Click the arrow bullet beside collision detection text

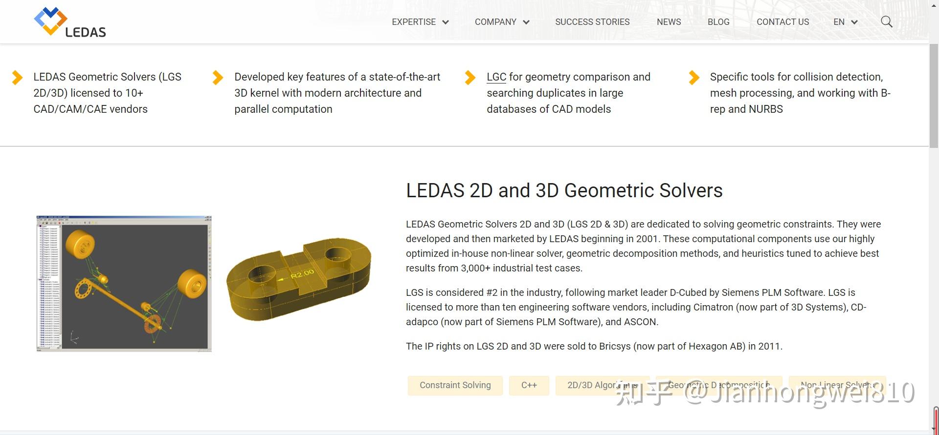click(693, 78)
